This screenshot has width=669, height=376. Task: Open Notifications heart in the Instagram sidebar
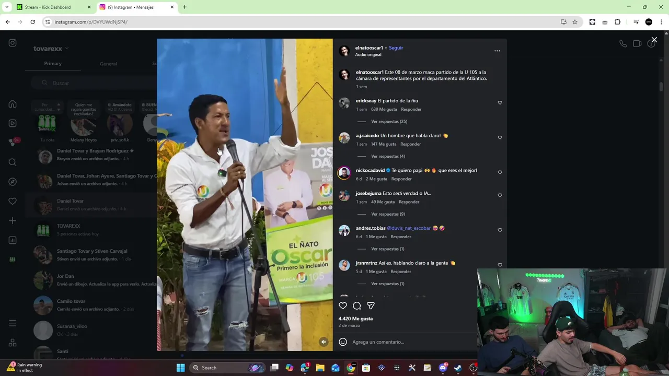point(13,201)
